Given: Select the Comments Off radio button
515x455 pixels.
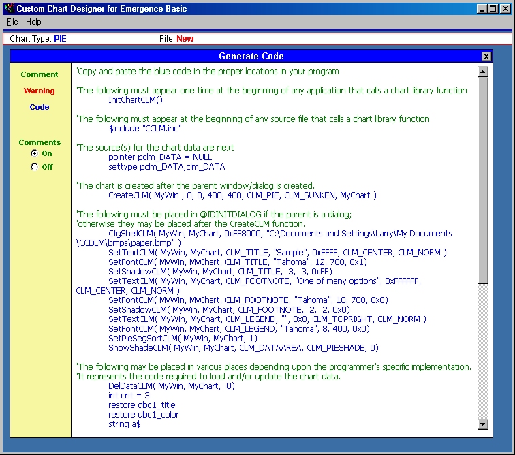Looking at the screenshot, I should pyautogui.click(x=35, y=167).
